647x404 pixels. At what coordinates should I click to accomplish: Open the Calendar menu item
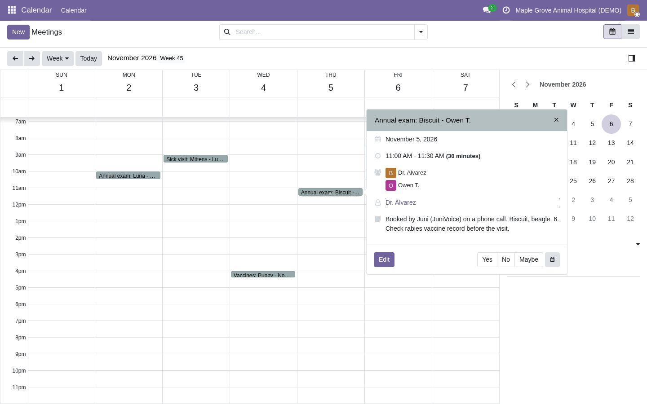click(74, 10)
